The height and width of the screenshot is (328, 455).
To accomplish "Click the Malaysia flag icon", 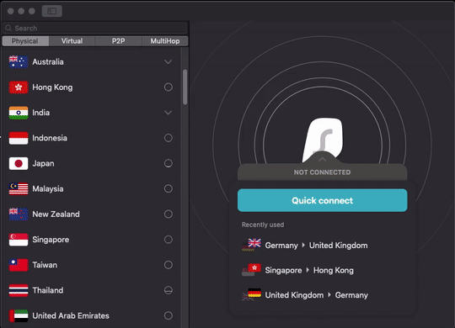I will click(x=19, y=189).
